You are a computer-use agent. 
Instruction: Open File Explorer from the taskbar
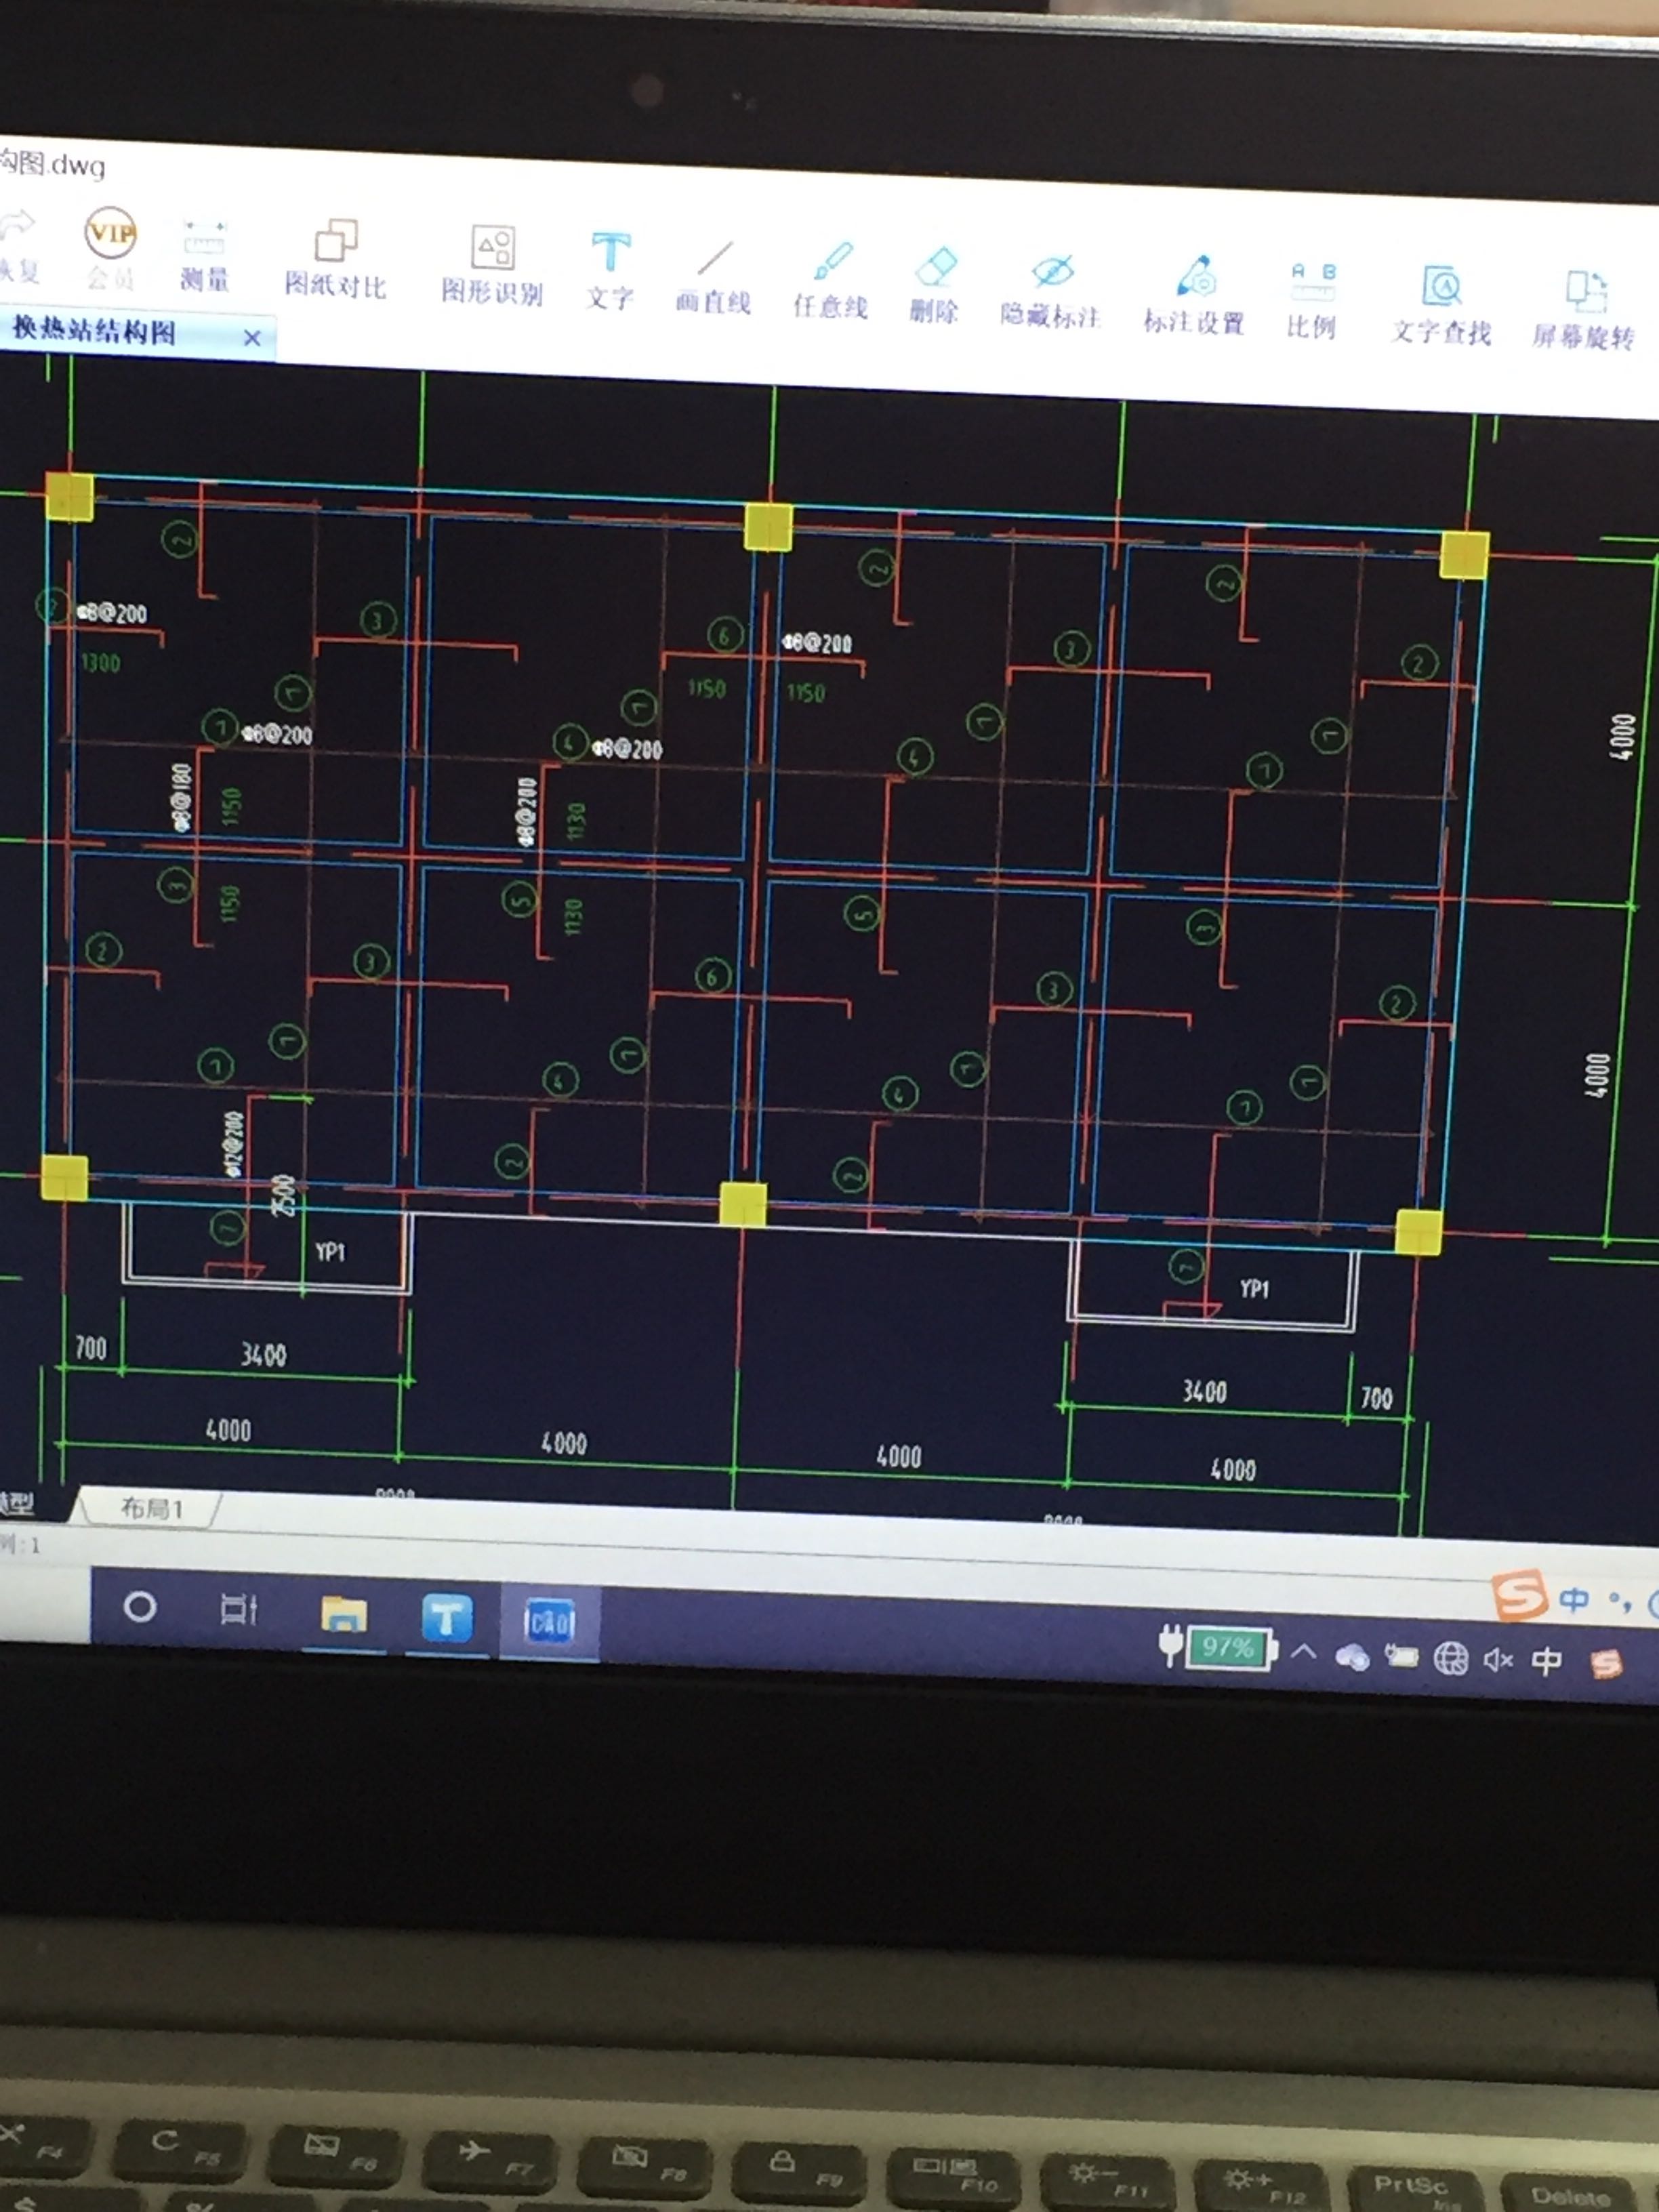click(x=343, y=1614)
